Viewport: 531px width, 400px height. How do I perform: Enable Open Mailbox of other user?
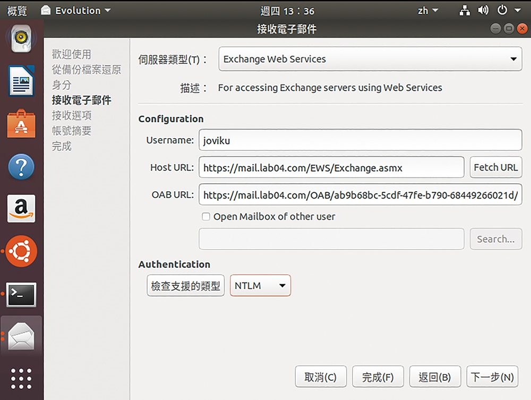pyautogui.click(x=206, y=216)
